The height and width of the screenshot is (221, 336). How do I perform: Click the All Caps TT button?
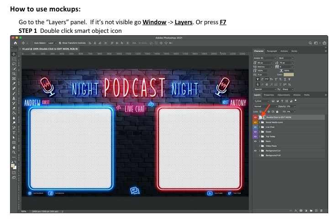coord(267,79)
